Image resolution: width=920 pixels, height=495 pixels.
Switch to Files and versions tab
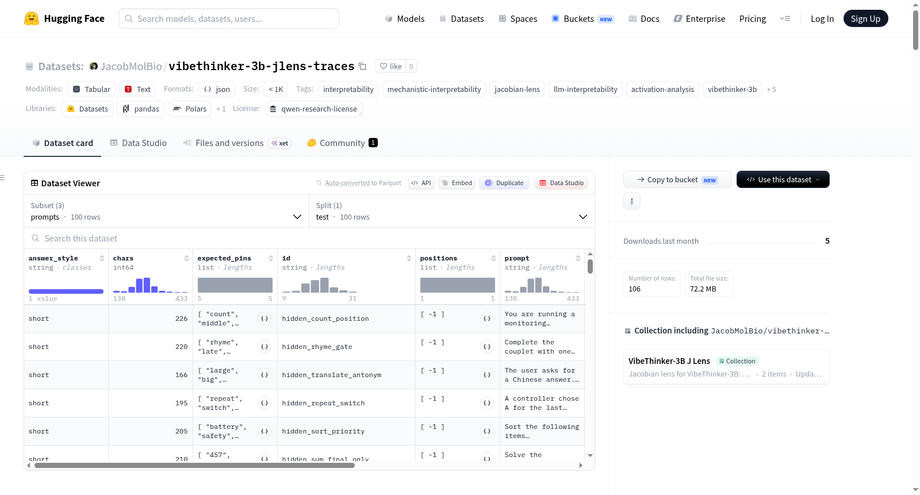[236, 143]
